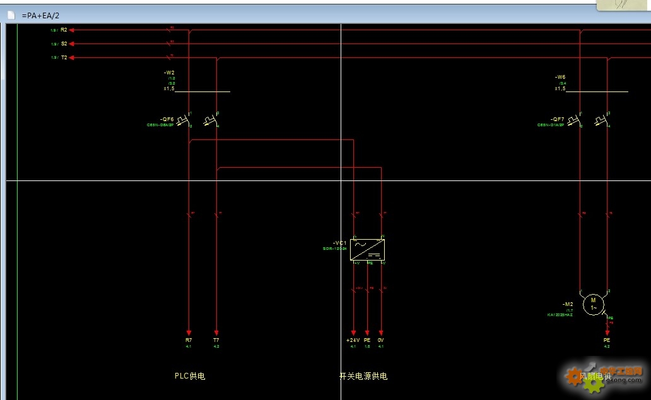The height and width of the screenshot is (400, 651).
Task: Select the PLC供电 function text
Action: (x=190, y=376)
